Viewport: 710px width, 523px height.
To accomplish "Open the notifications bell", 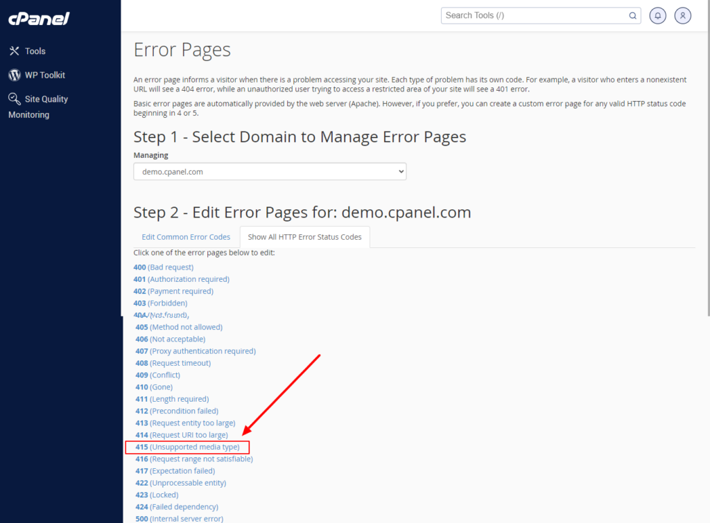I will 658,16.
